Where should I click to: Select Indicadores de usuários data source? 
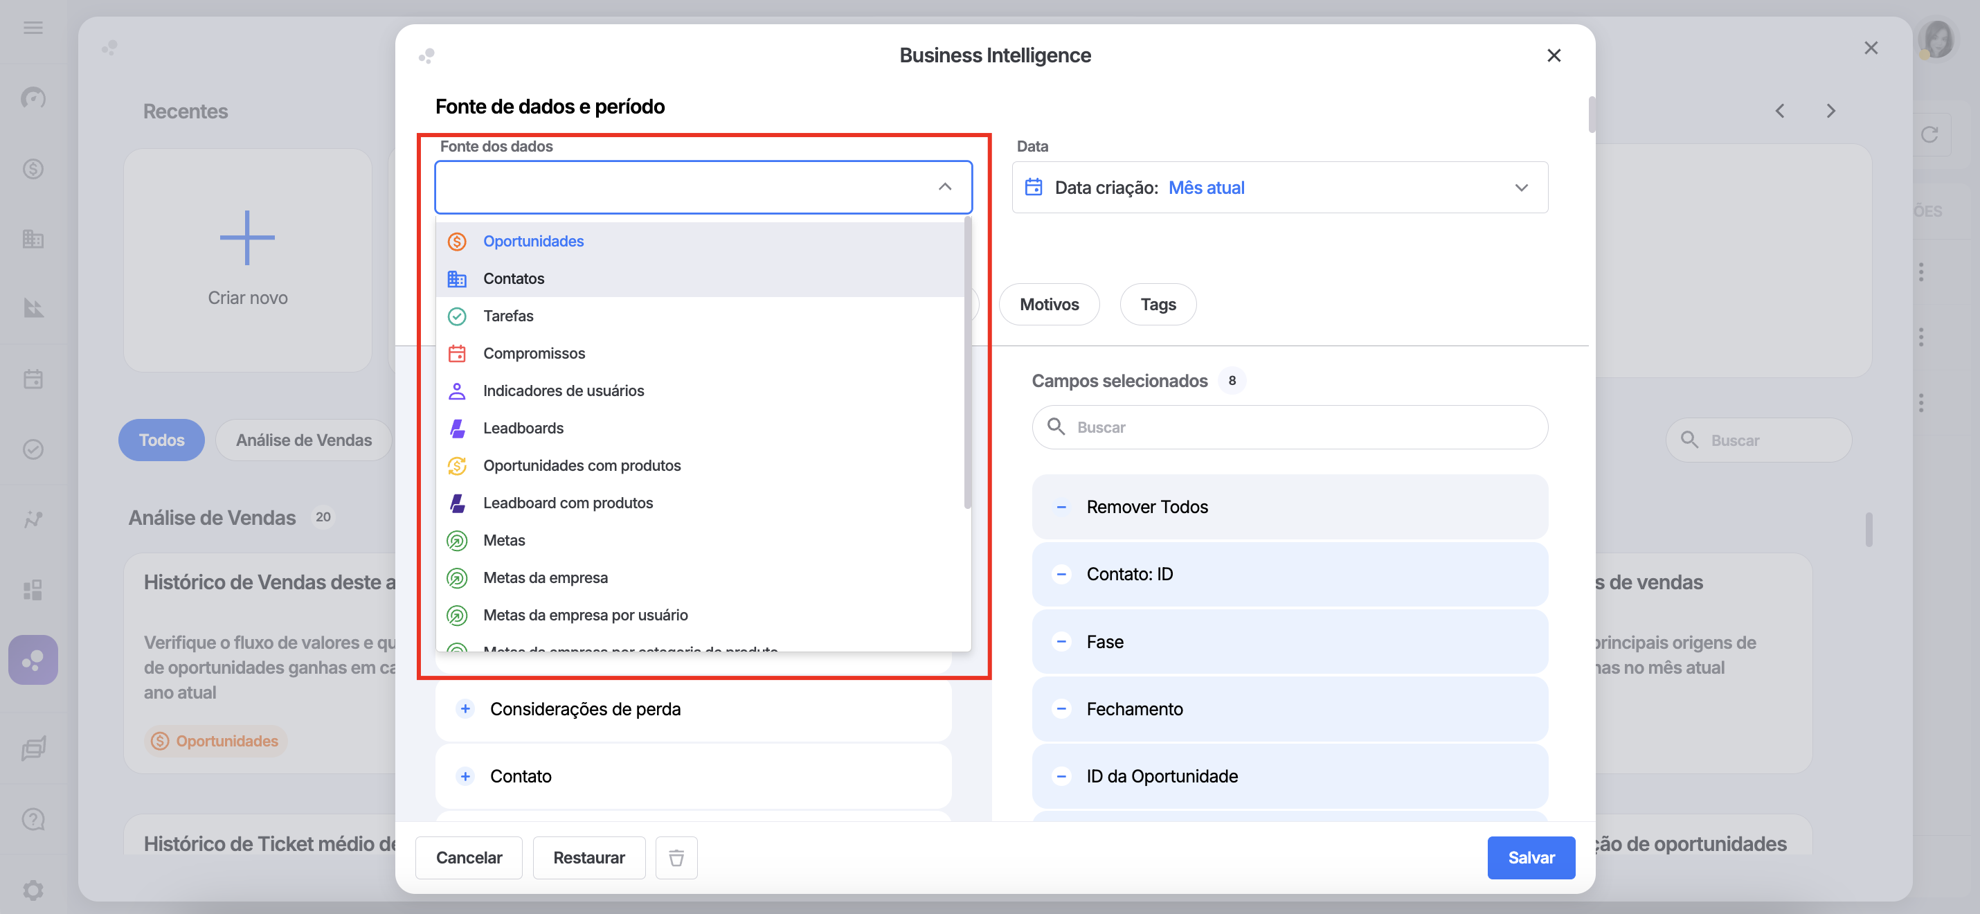point(699,391)
